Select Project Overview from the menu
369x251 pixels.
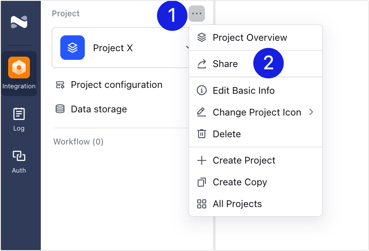[x=250, y=38]
